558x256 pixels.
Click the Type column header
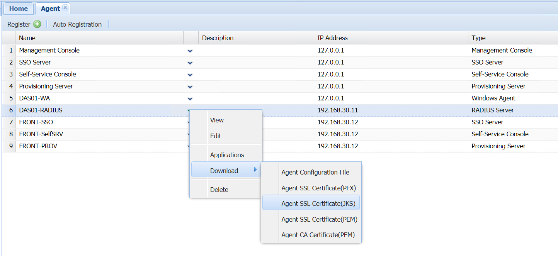[x=478, y=38]
